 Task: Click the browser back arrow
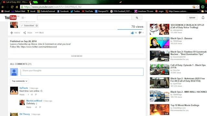click(3, 7)
